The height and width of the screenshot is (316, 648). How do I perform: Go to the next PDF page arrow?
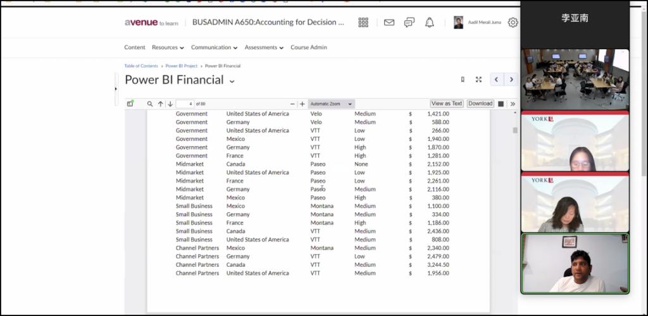point(170,104)
